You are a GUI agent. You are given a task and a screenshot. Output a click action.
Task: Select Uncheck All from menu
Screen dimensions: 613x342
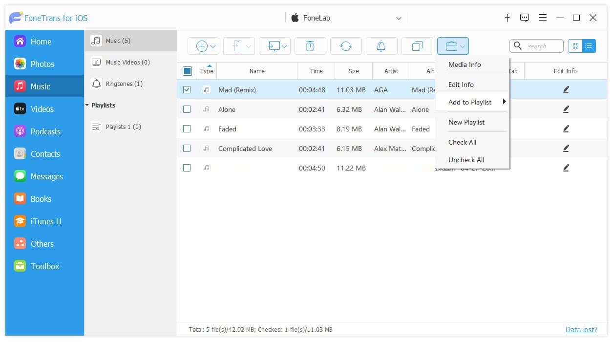pos(466,160)
